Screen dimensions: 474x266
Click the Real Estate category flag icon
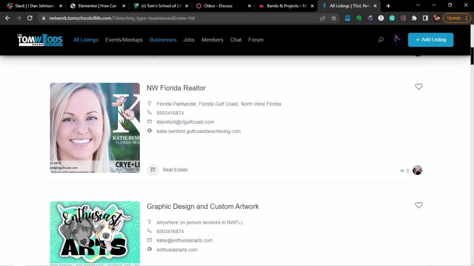(153, 170)
